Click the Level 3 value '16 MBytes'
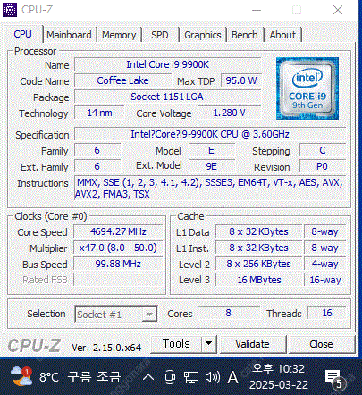Image resolution: width=362 pixels, height=395 pixels. click(258, 280)
